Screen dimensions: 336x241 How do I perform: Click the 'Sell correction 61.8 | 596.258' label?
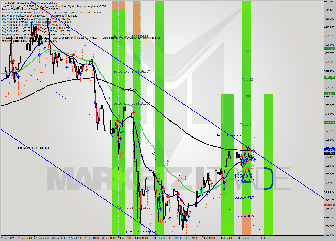click(132, 72)
